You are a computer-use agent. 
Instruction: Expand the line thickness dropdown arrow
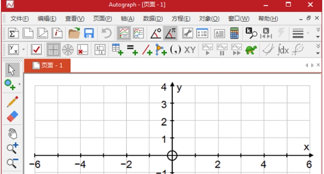308,33
